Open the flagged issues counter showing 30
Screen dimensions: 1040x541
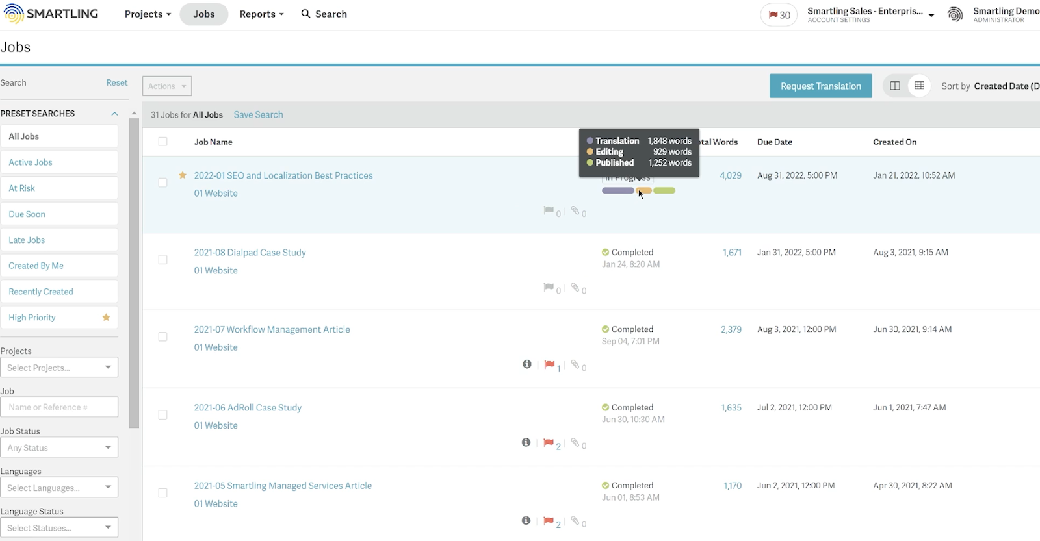779,15
